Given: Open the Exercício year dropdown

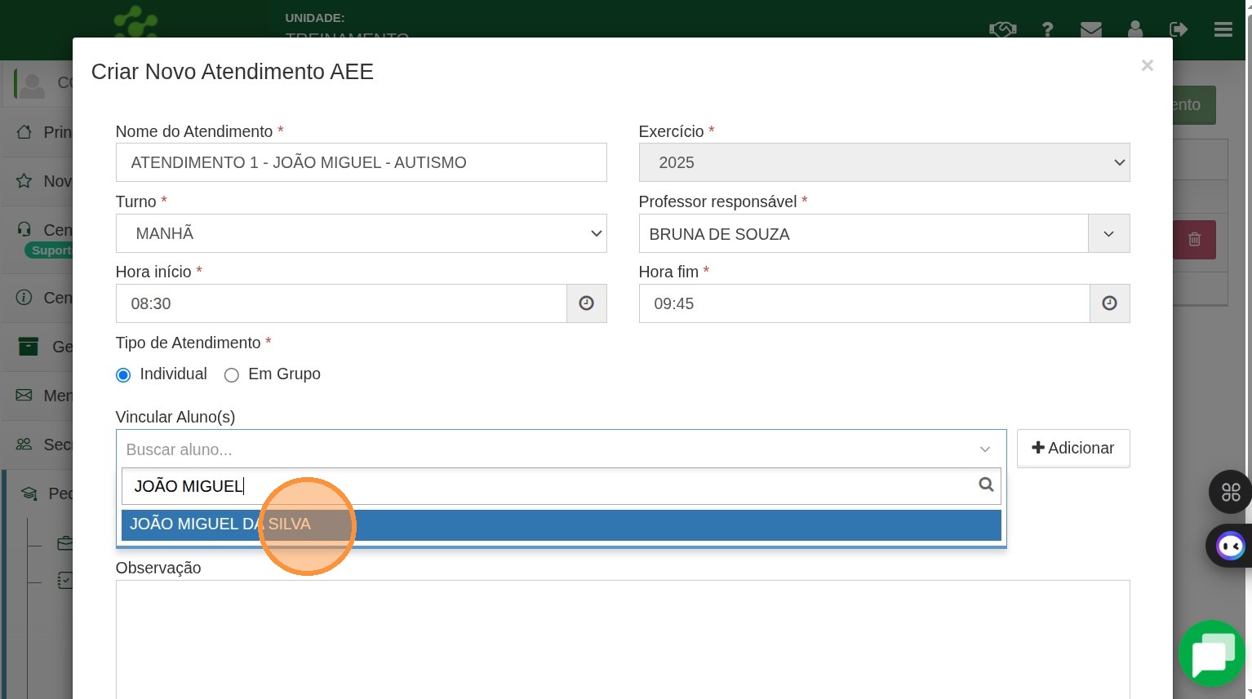Looking at the screenshot, I should (x=884, y=162).
